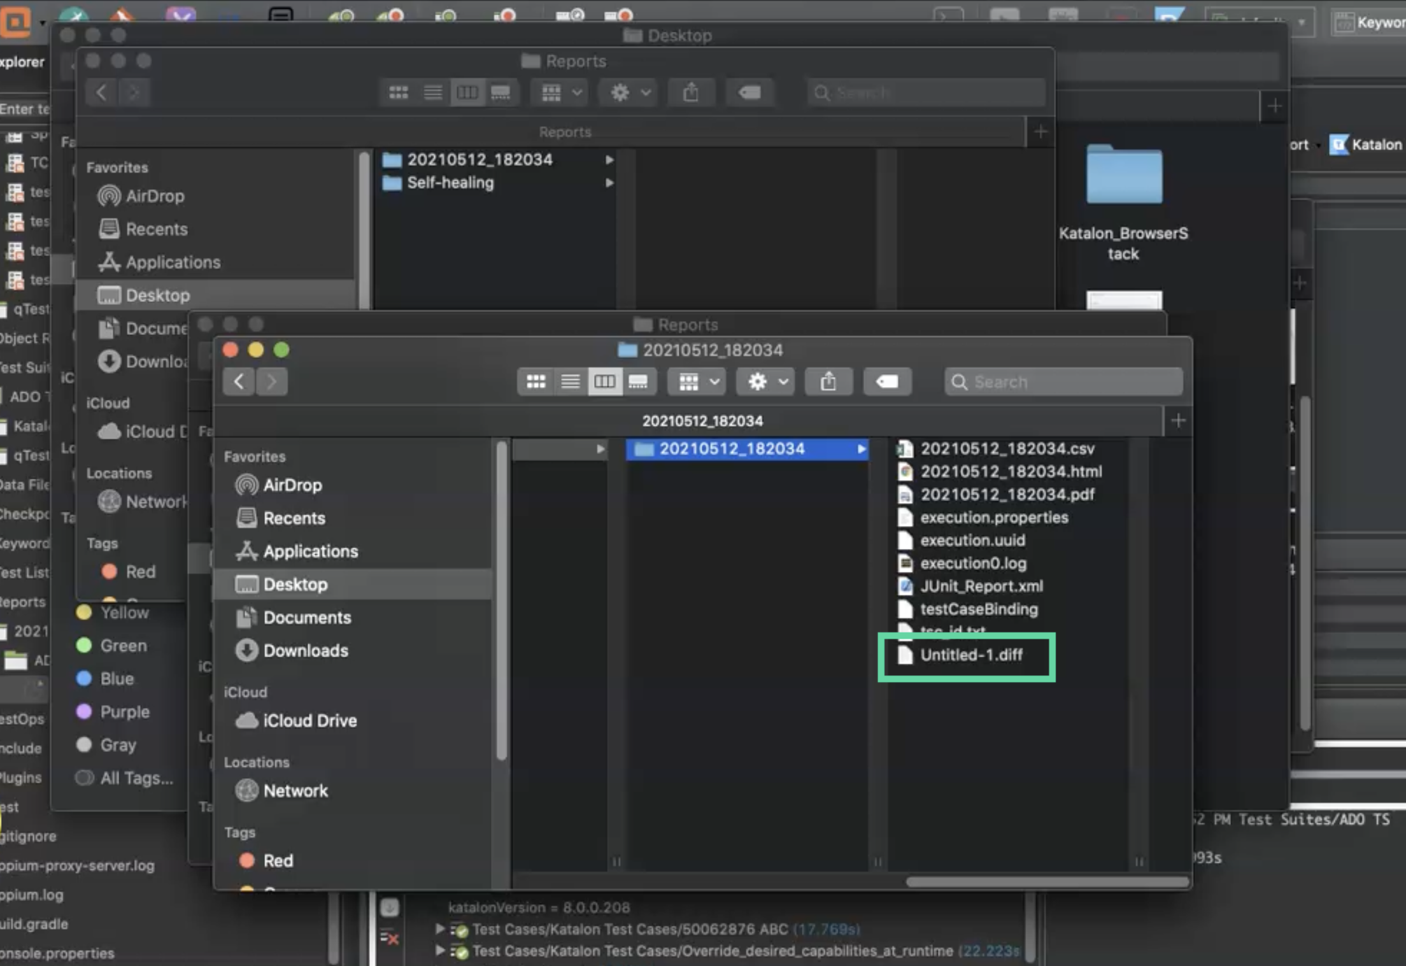
Task: Toggle the list view icon in Finder
Action: coord(569,381)
